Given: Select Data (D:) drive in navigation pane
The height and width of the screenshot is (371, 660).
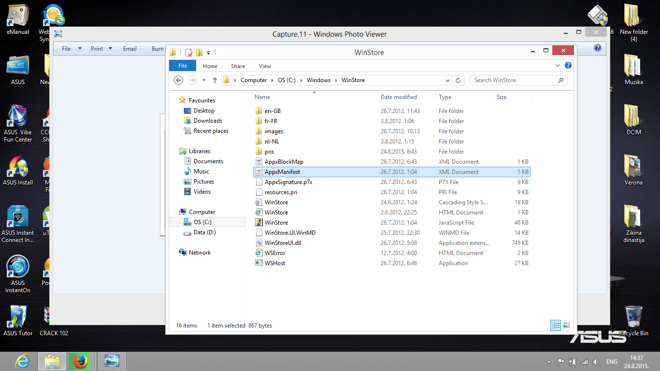Looking at the screenshot, I should (204, 232).
